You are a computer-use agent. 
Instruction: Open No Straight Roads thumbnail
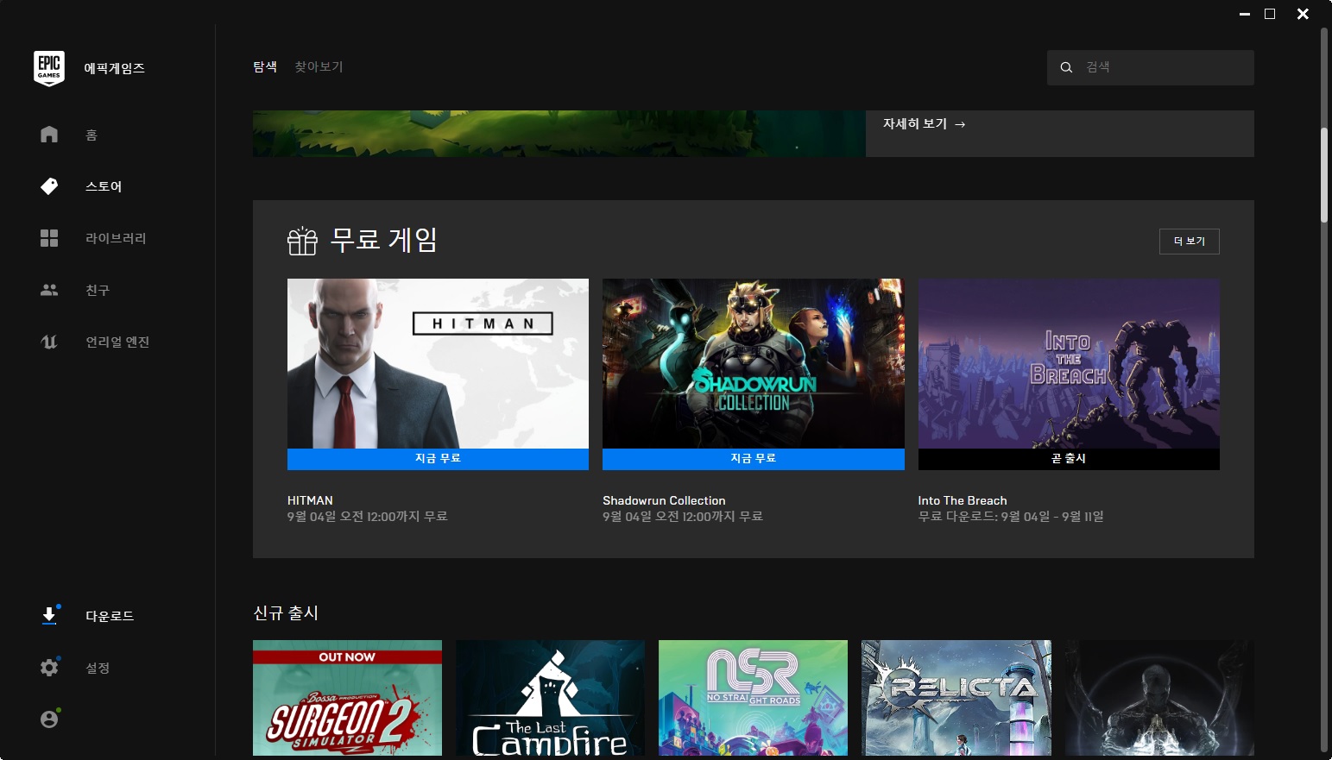pyautogui.click(x=754, y=698)
